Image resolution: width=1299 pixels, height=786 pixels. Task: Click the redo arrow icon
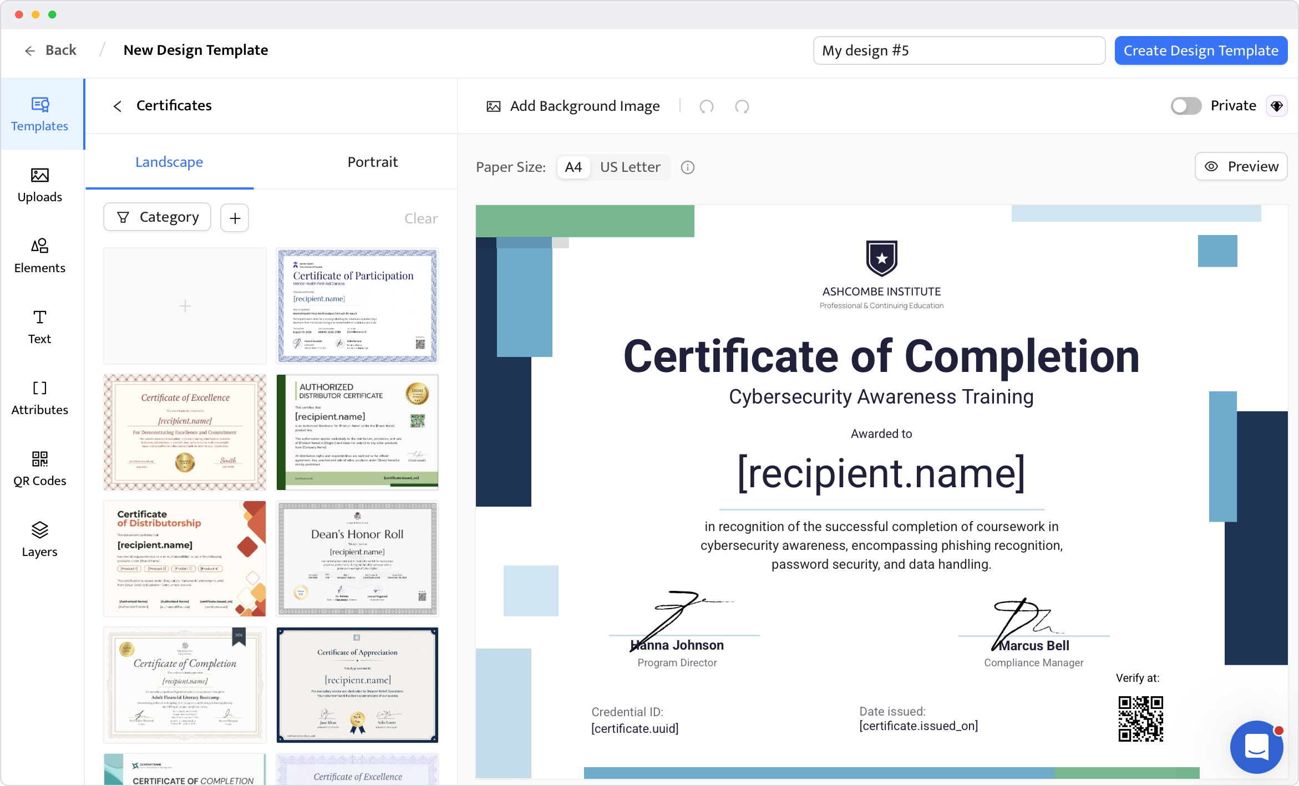742,106
